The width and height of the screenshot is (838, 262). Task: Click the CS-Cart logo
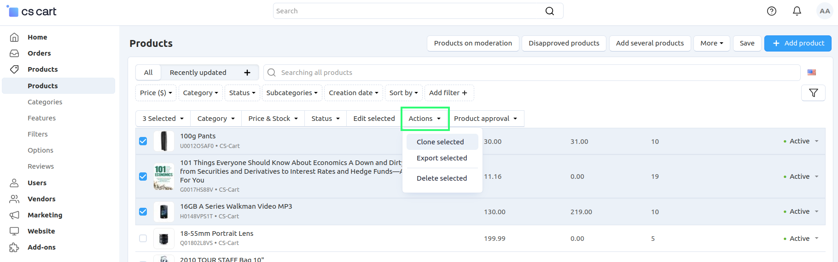(31, 11)
